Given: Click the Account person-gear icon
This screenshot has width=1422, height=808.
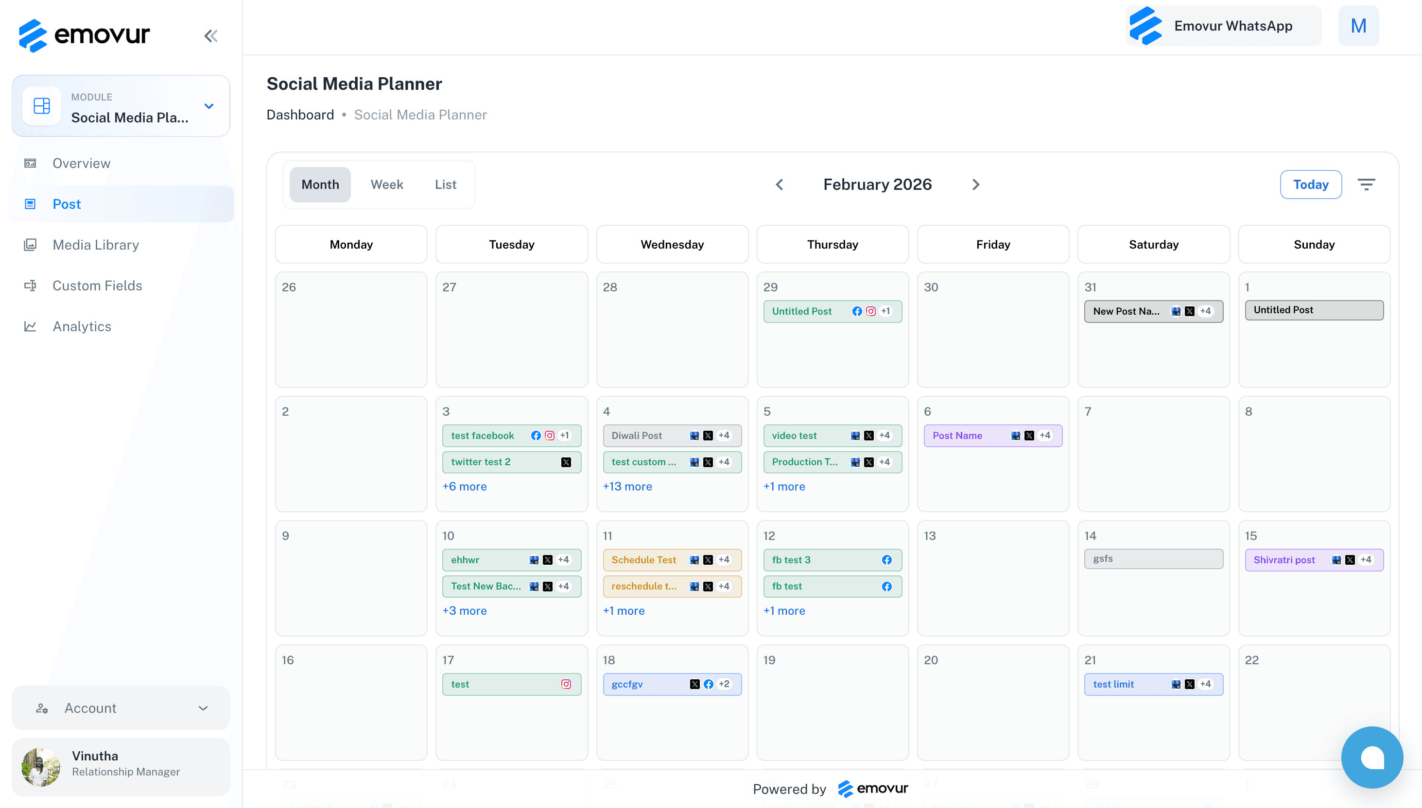Looking at the screenshot, I should [42, 708].
